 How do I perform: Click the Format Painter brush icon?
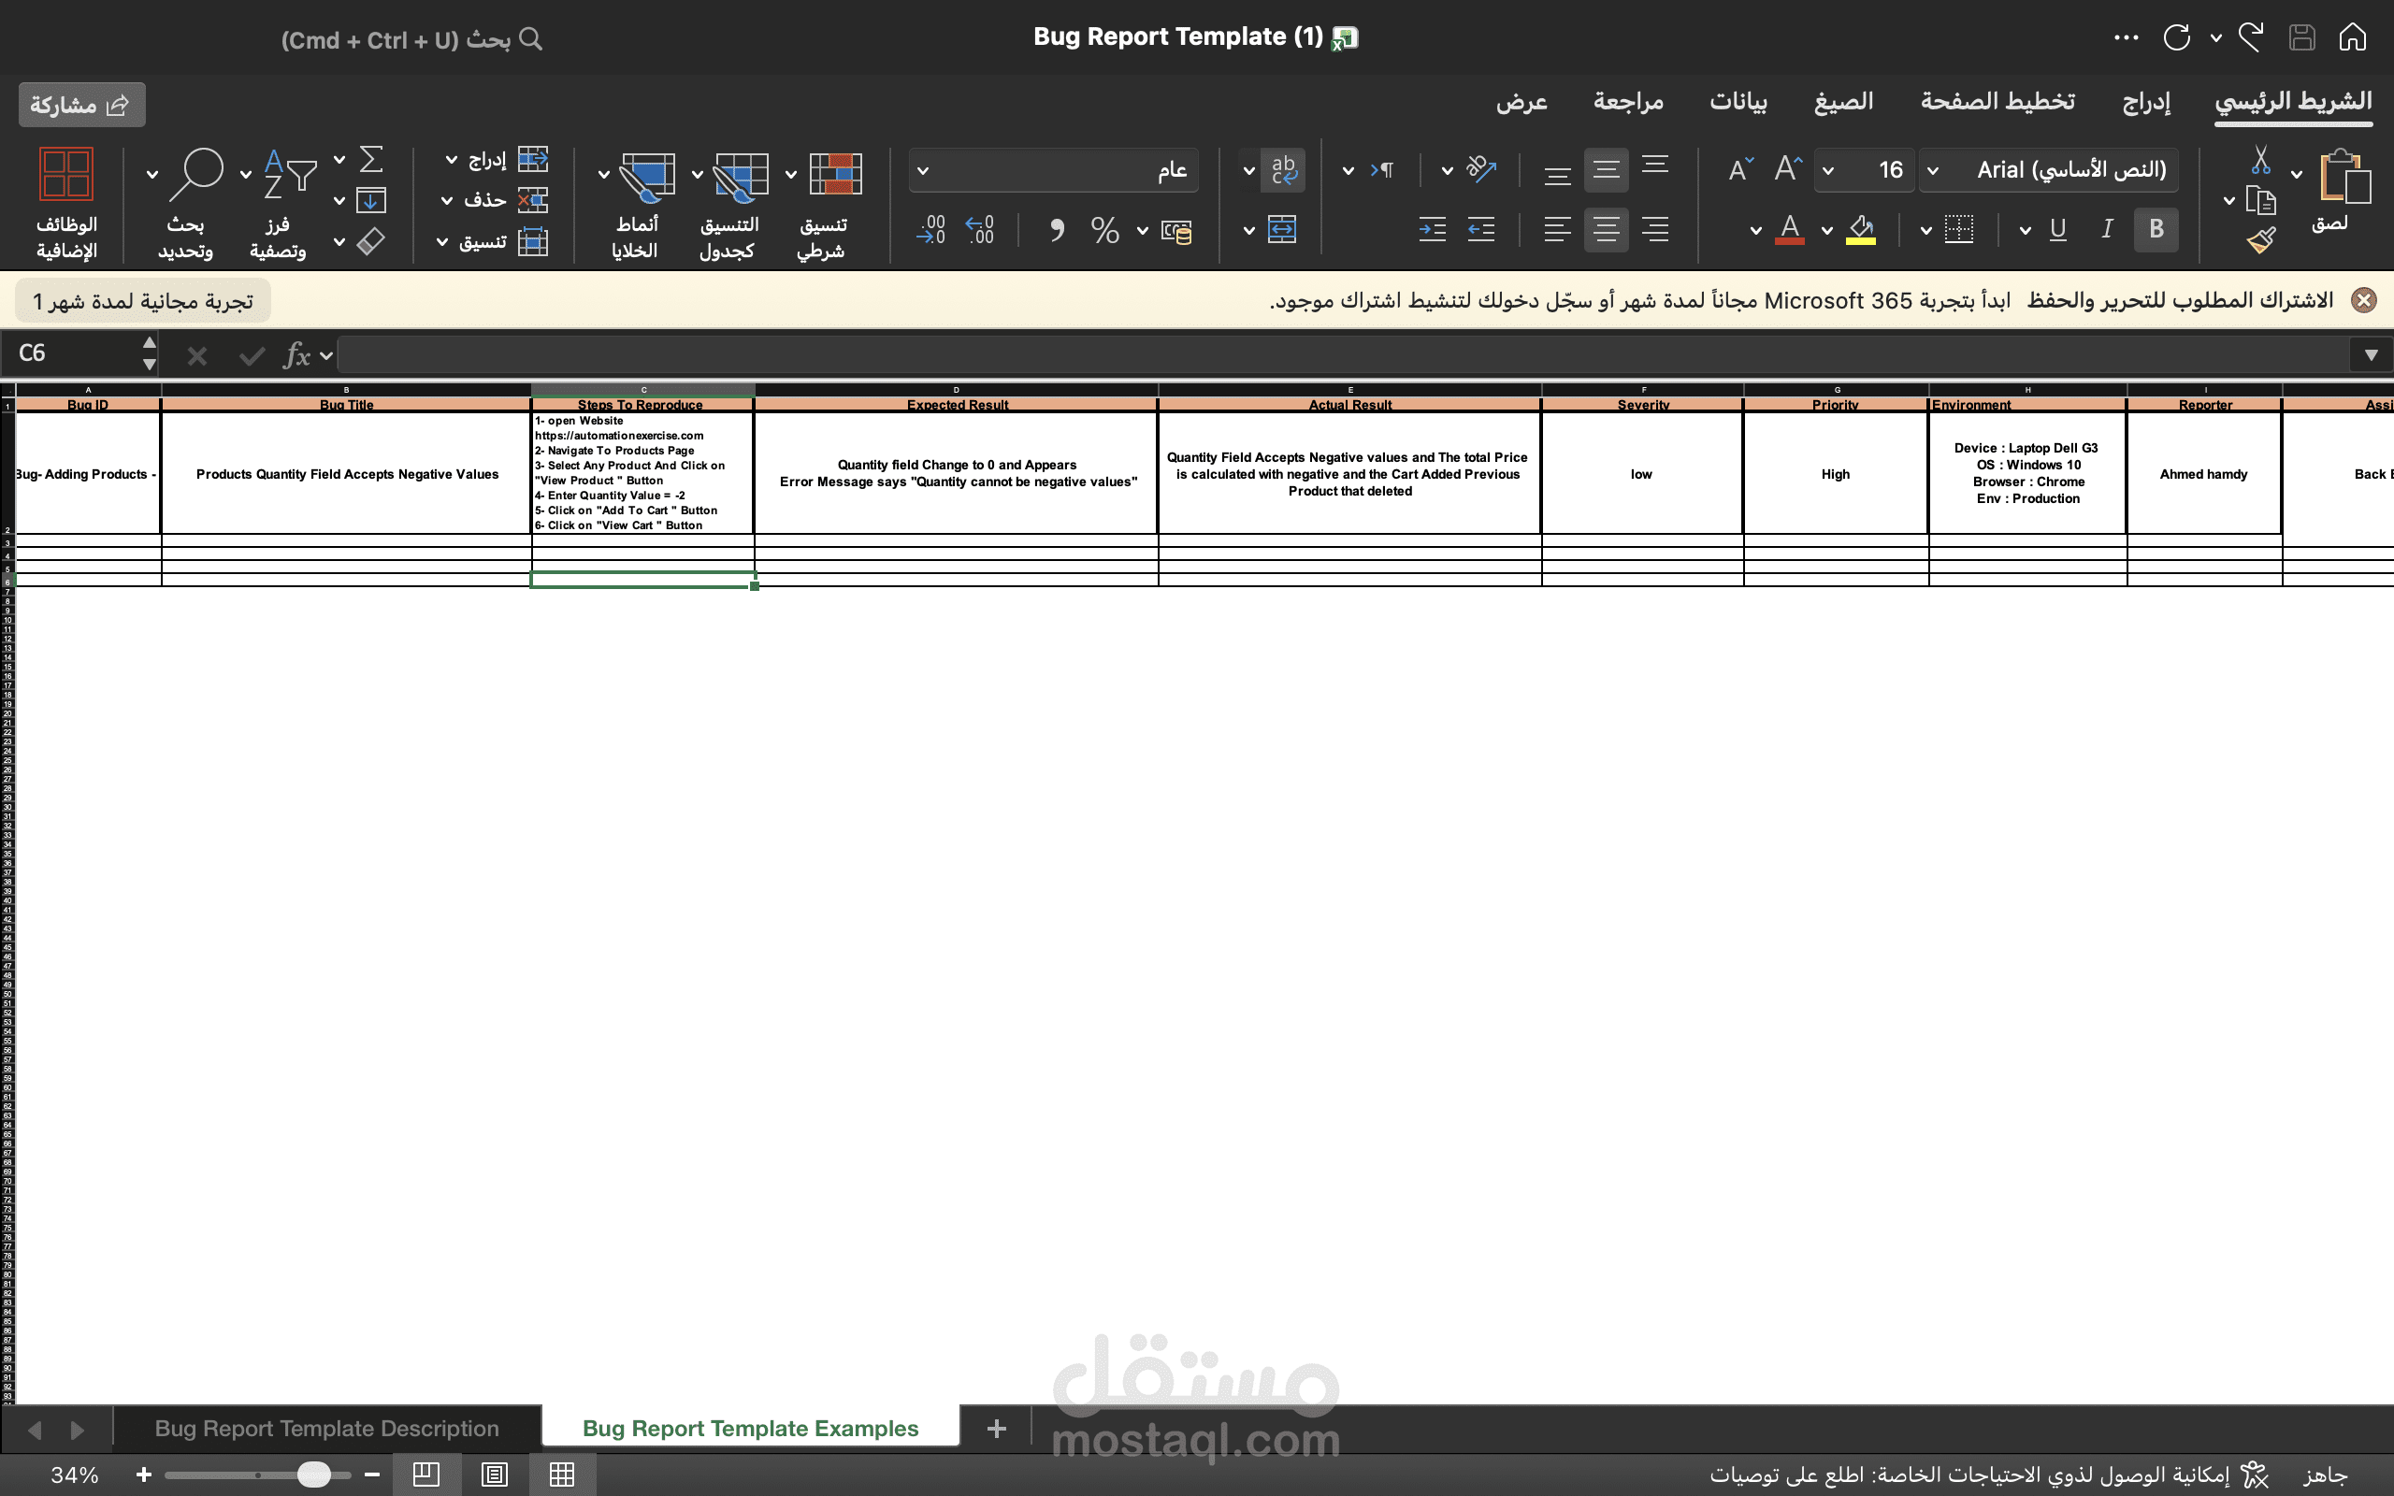pos(2260,240)
